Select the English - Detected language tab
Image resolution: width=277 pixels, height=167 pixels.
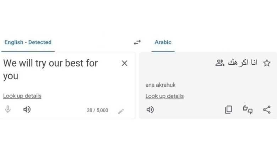pos(28,42)
